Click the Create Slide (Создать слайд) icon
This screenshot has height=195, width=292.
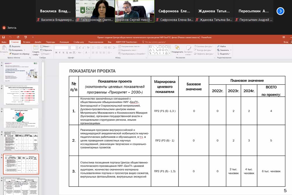(36, 49)
